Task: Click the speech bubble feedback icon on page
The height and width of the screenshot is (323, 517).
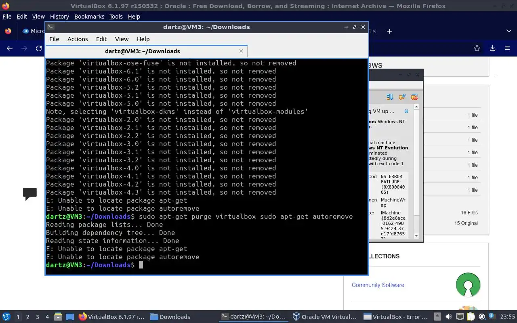Action: (x=30, y=194)
